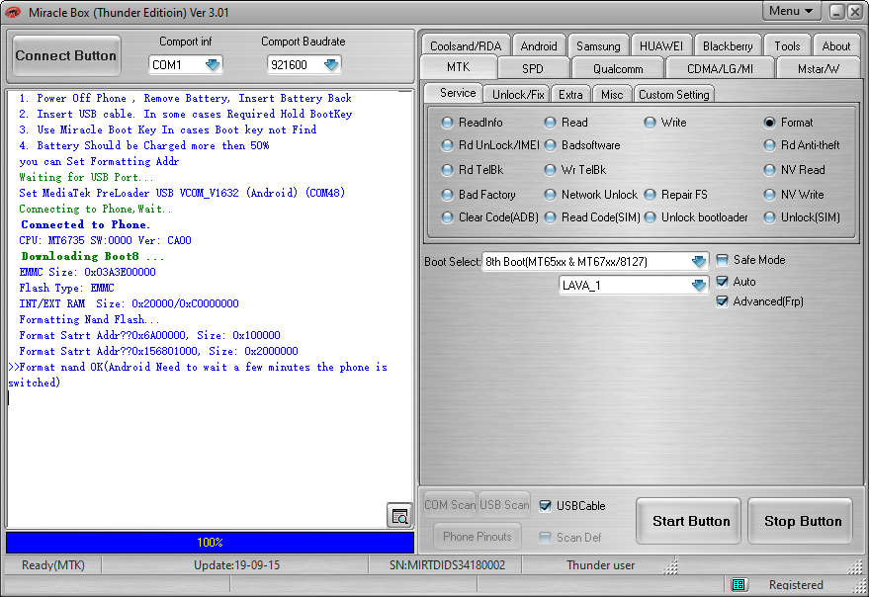Click the Ready(MTK) status bar entry
This screenshot has width=869, height=597.
point(53,564)
